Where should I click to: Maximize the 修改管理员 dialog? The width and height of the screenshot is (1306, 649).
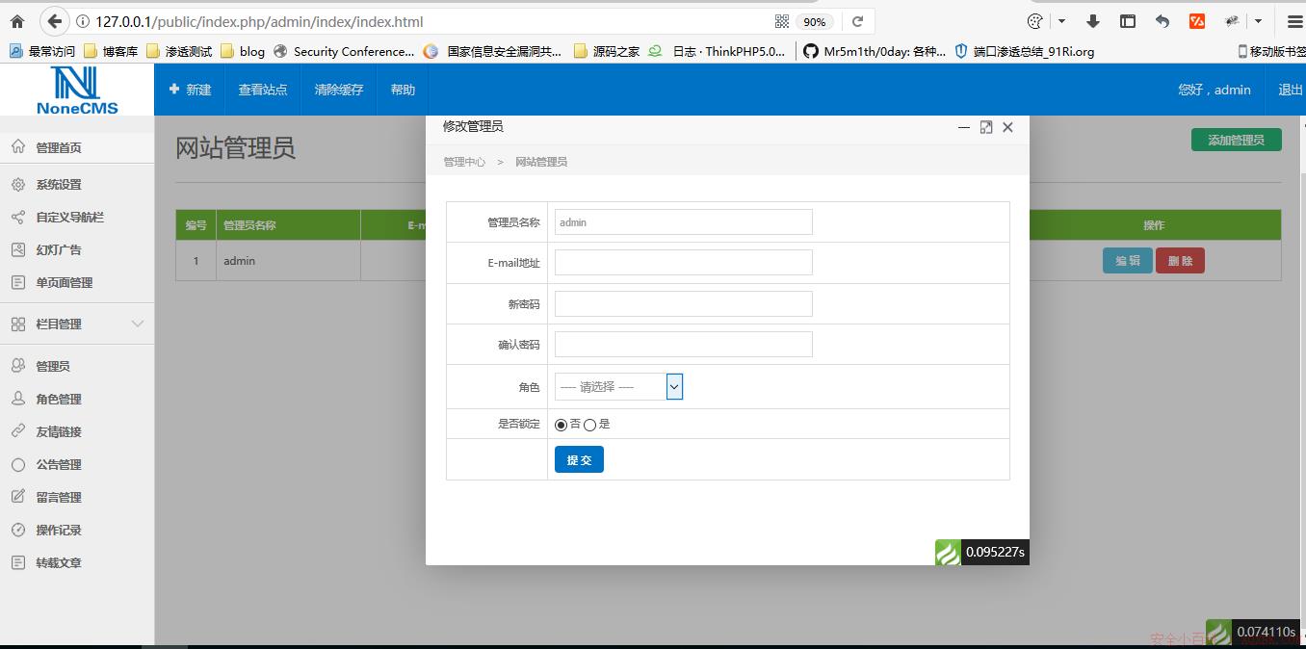coord(985,127)
